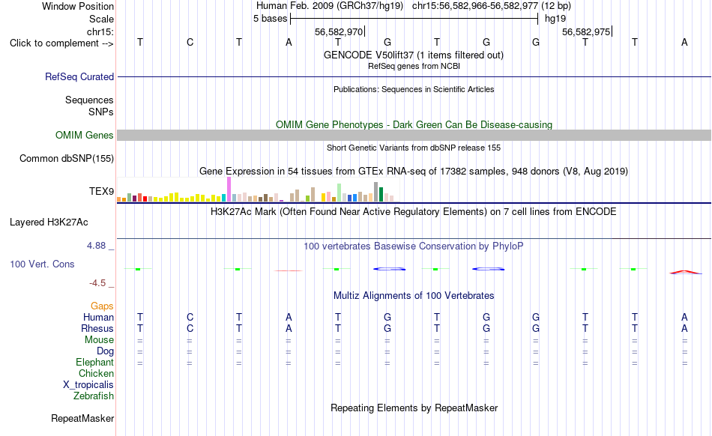Viewport: 712px width, 436px height.
Task: Click the Sequences track label
Action: [x=89, y=100]
